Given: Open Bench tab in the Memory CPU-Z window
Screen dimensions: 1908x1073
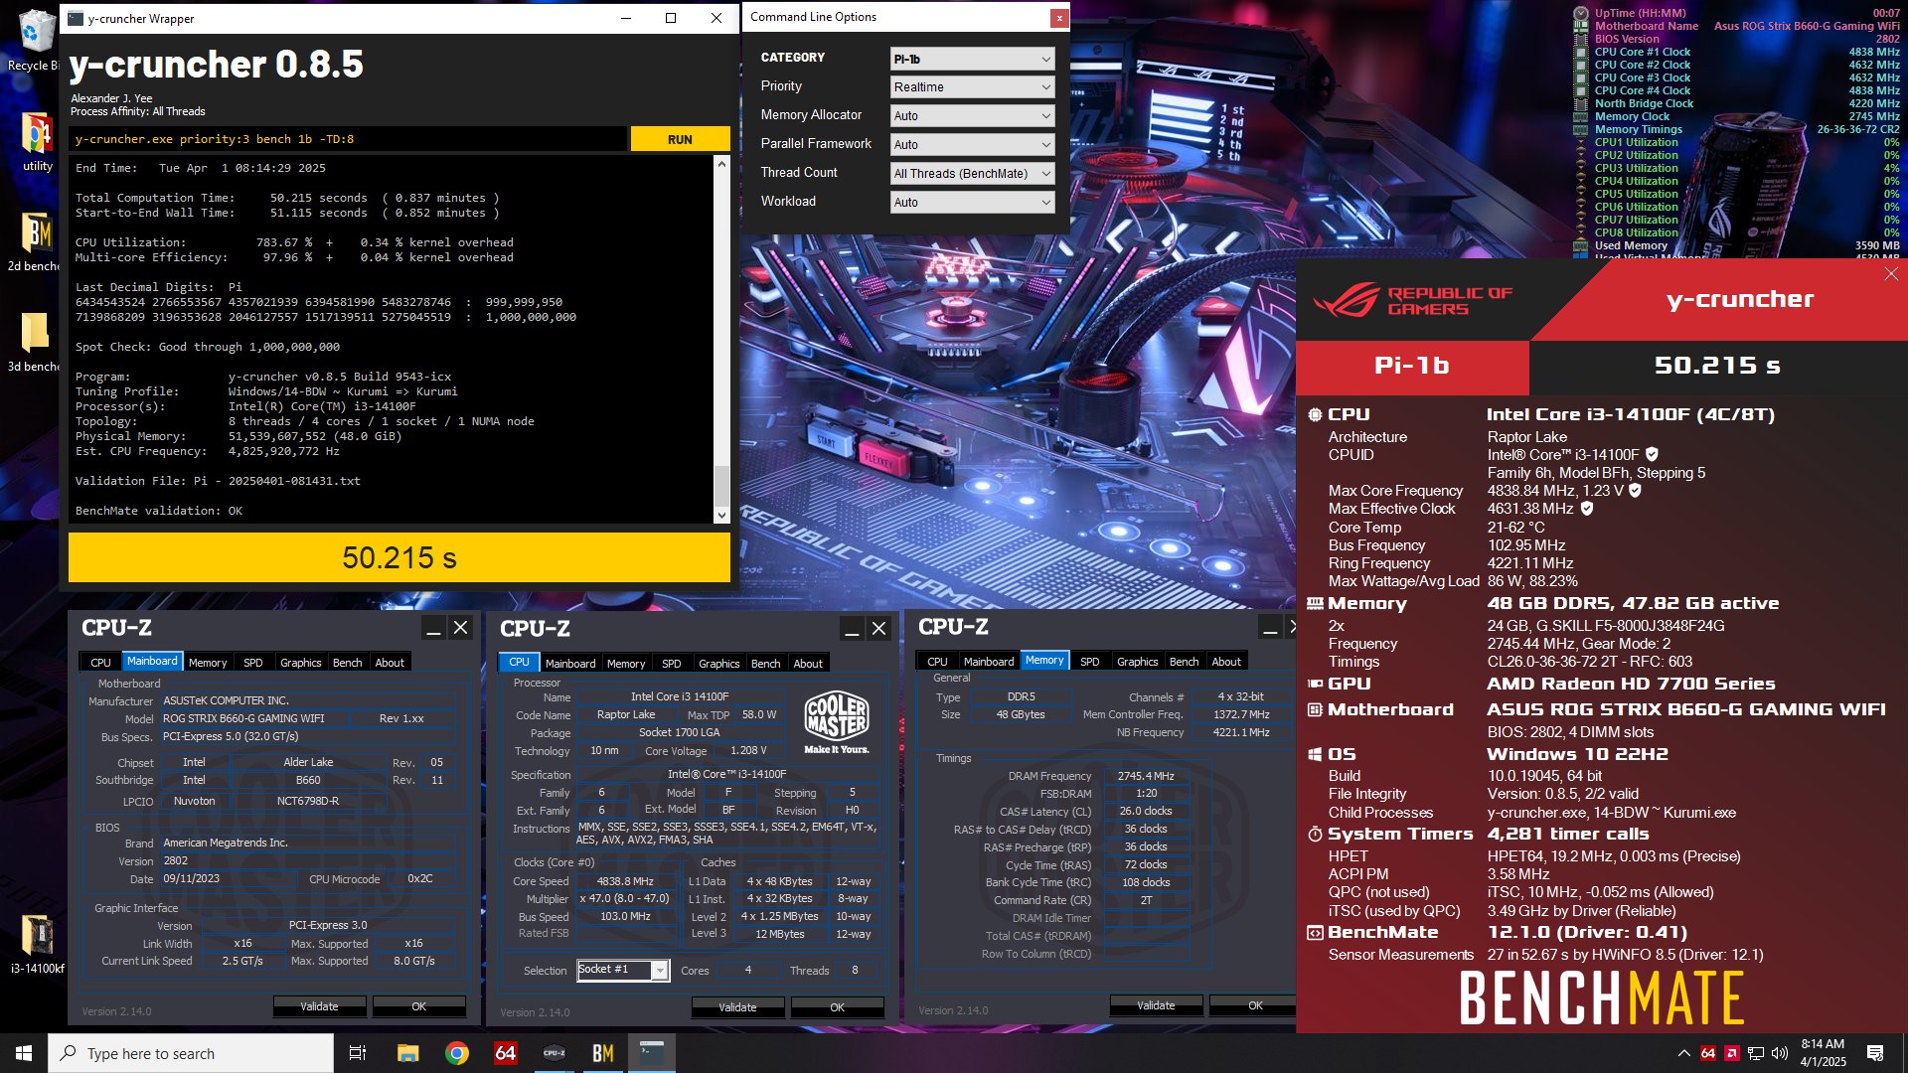Looking at the screenshot, I should point(1184,662).
